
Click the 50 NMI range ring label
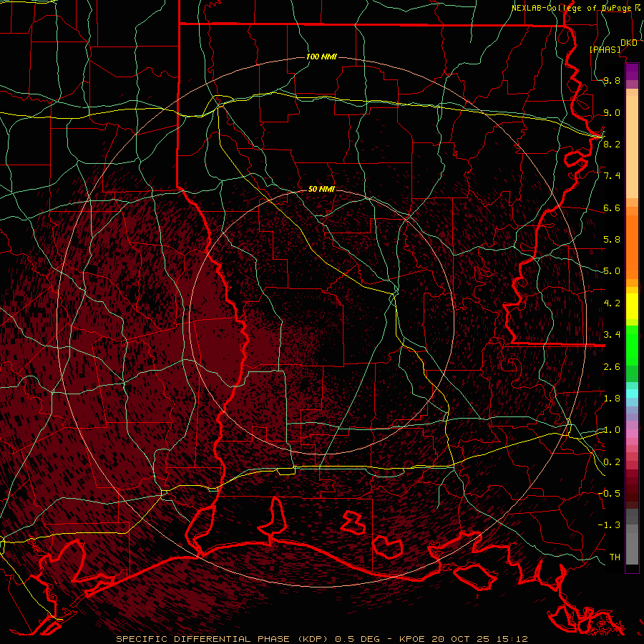(321, 189)
